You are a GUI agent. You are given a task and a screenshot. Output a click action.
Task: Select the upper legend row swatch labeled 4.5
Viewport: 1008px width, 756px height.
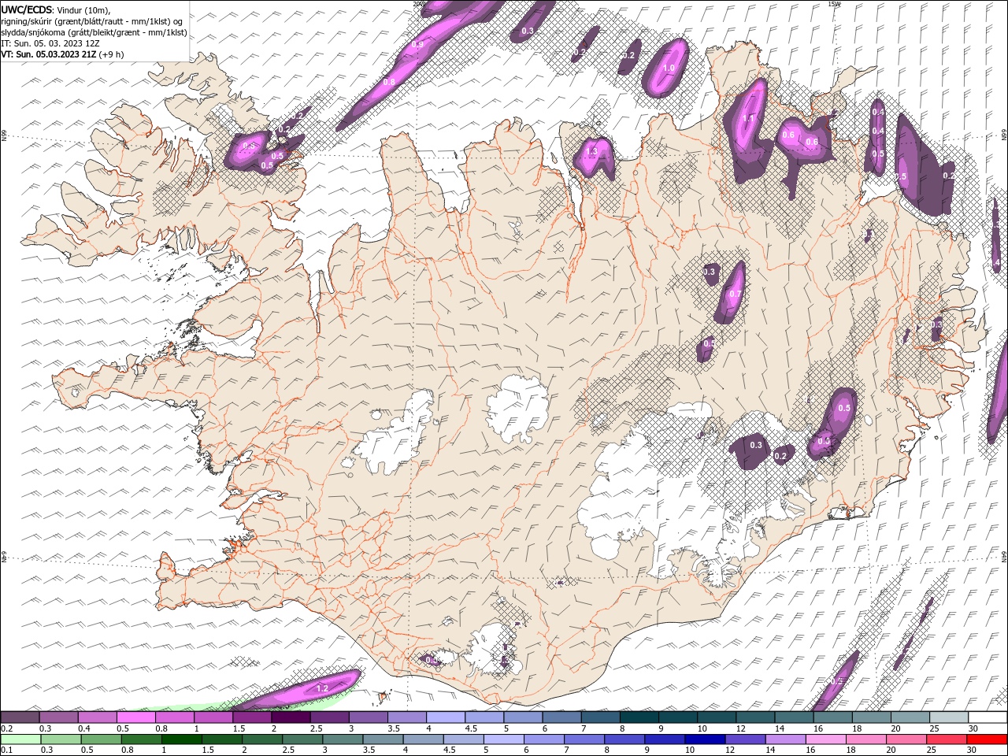(484, 717)
